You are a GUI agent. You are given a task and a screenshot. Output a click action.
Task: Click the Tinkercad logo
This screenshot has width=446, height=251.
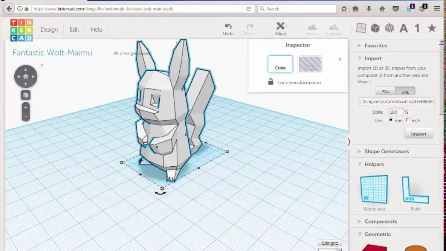tap(22, 30)
